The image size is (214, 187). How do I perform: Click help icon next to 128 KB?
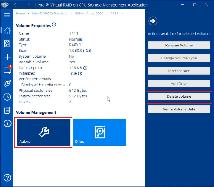pos(85,68)
